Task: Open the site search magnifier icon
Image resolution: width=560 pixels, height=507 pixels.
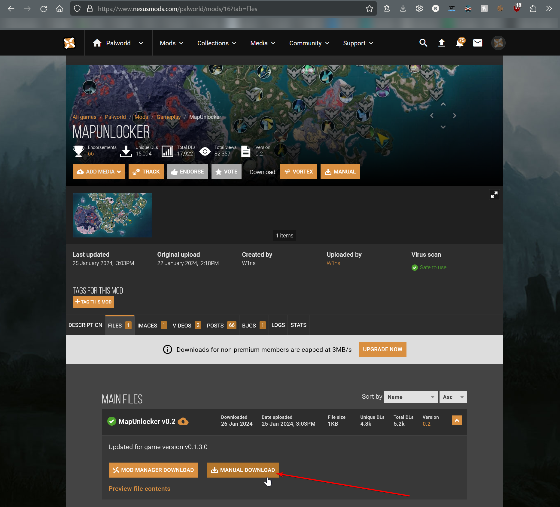Action: tap(423, 43)
